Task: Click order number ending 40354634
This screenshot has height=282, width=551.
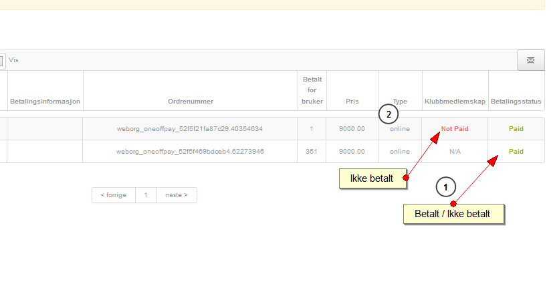Action: (190, 129)
